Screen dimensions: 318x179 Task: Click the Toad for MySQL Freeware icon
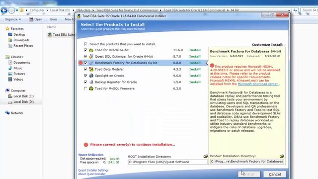tap(91, 89)
